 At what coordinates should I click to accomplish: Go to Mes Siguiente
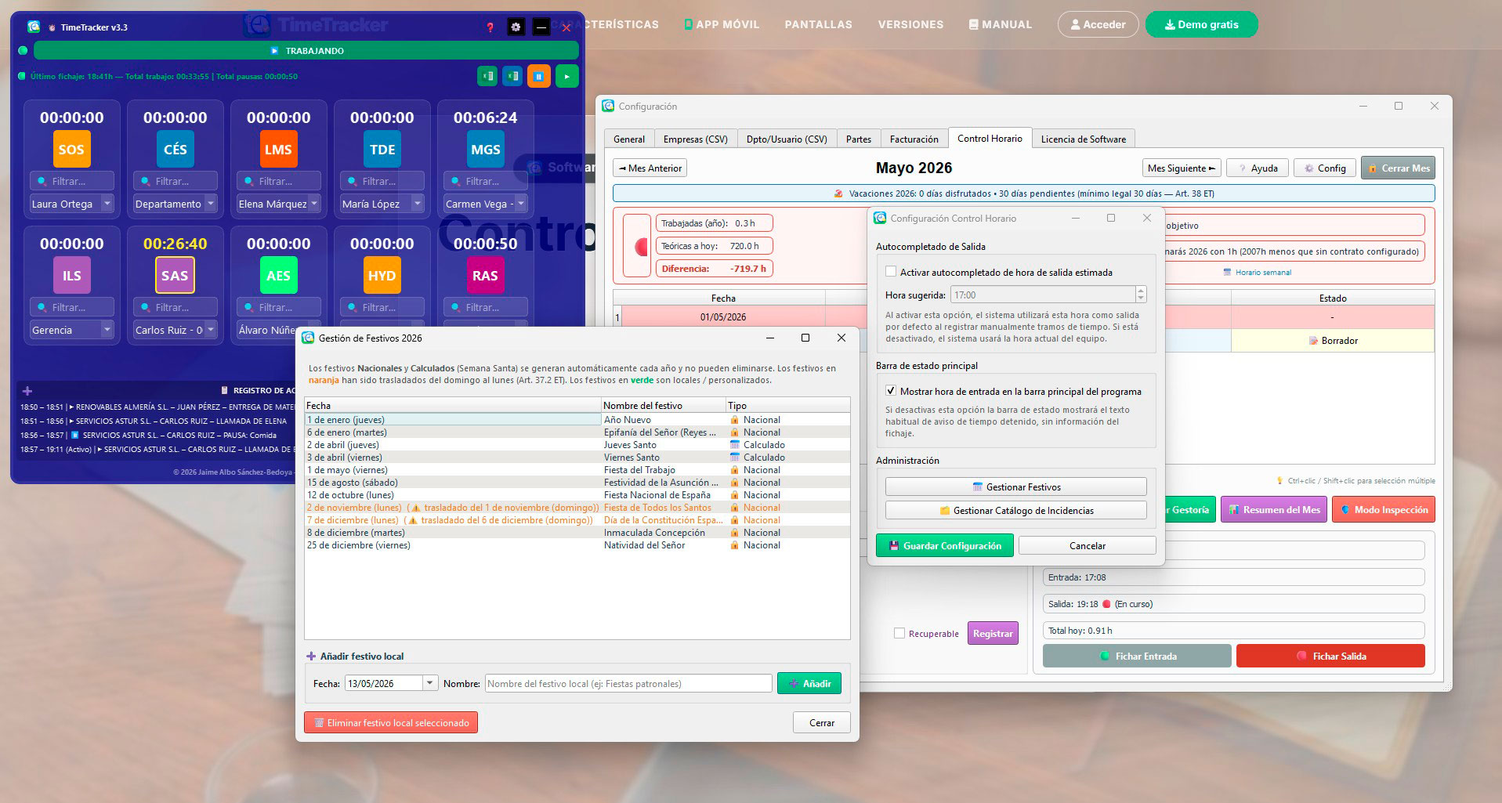[1182, 168]
